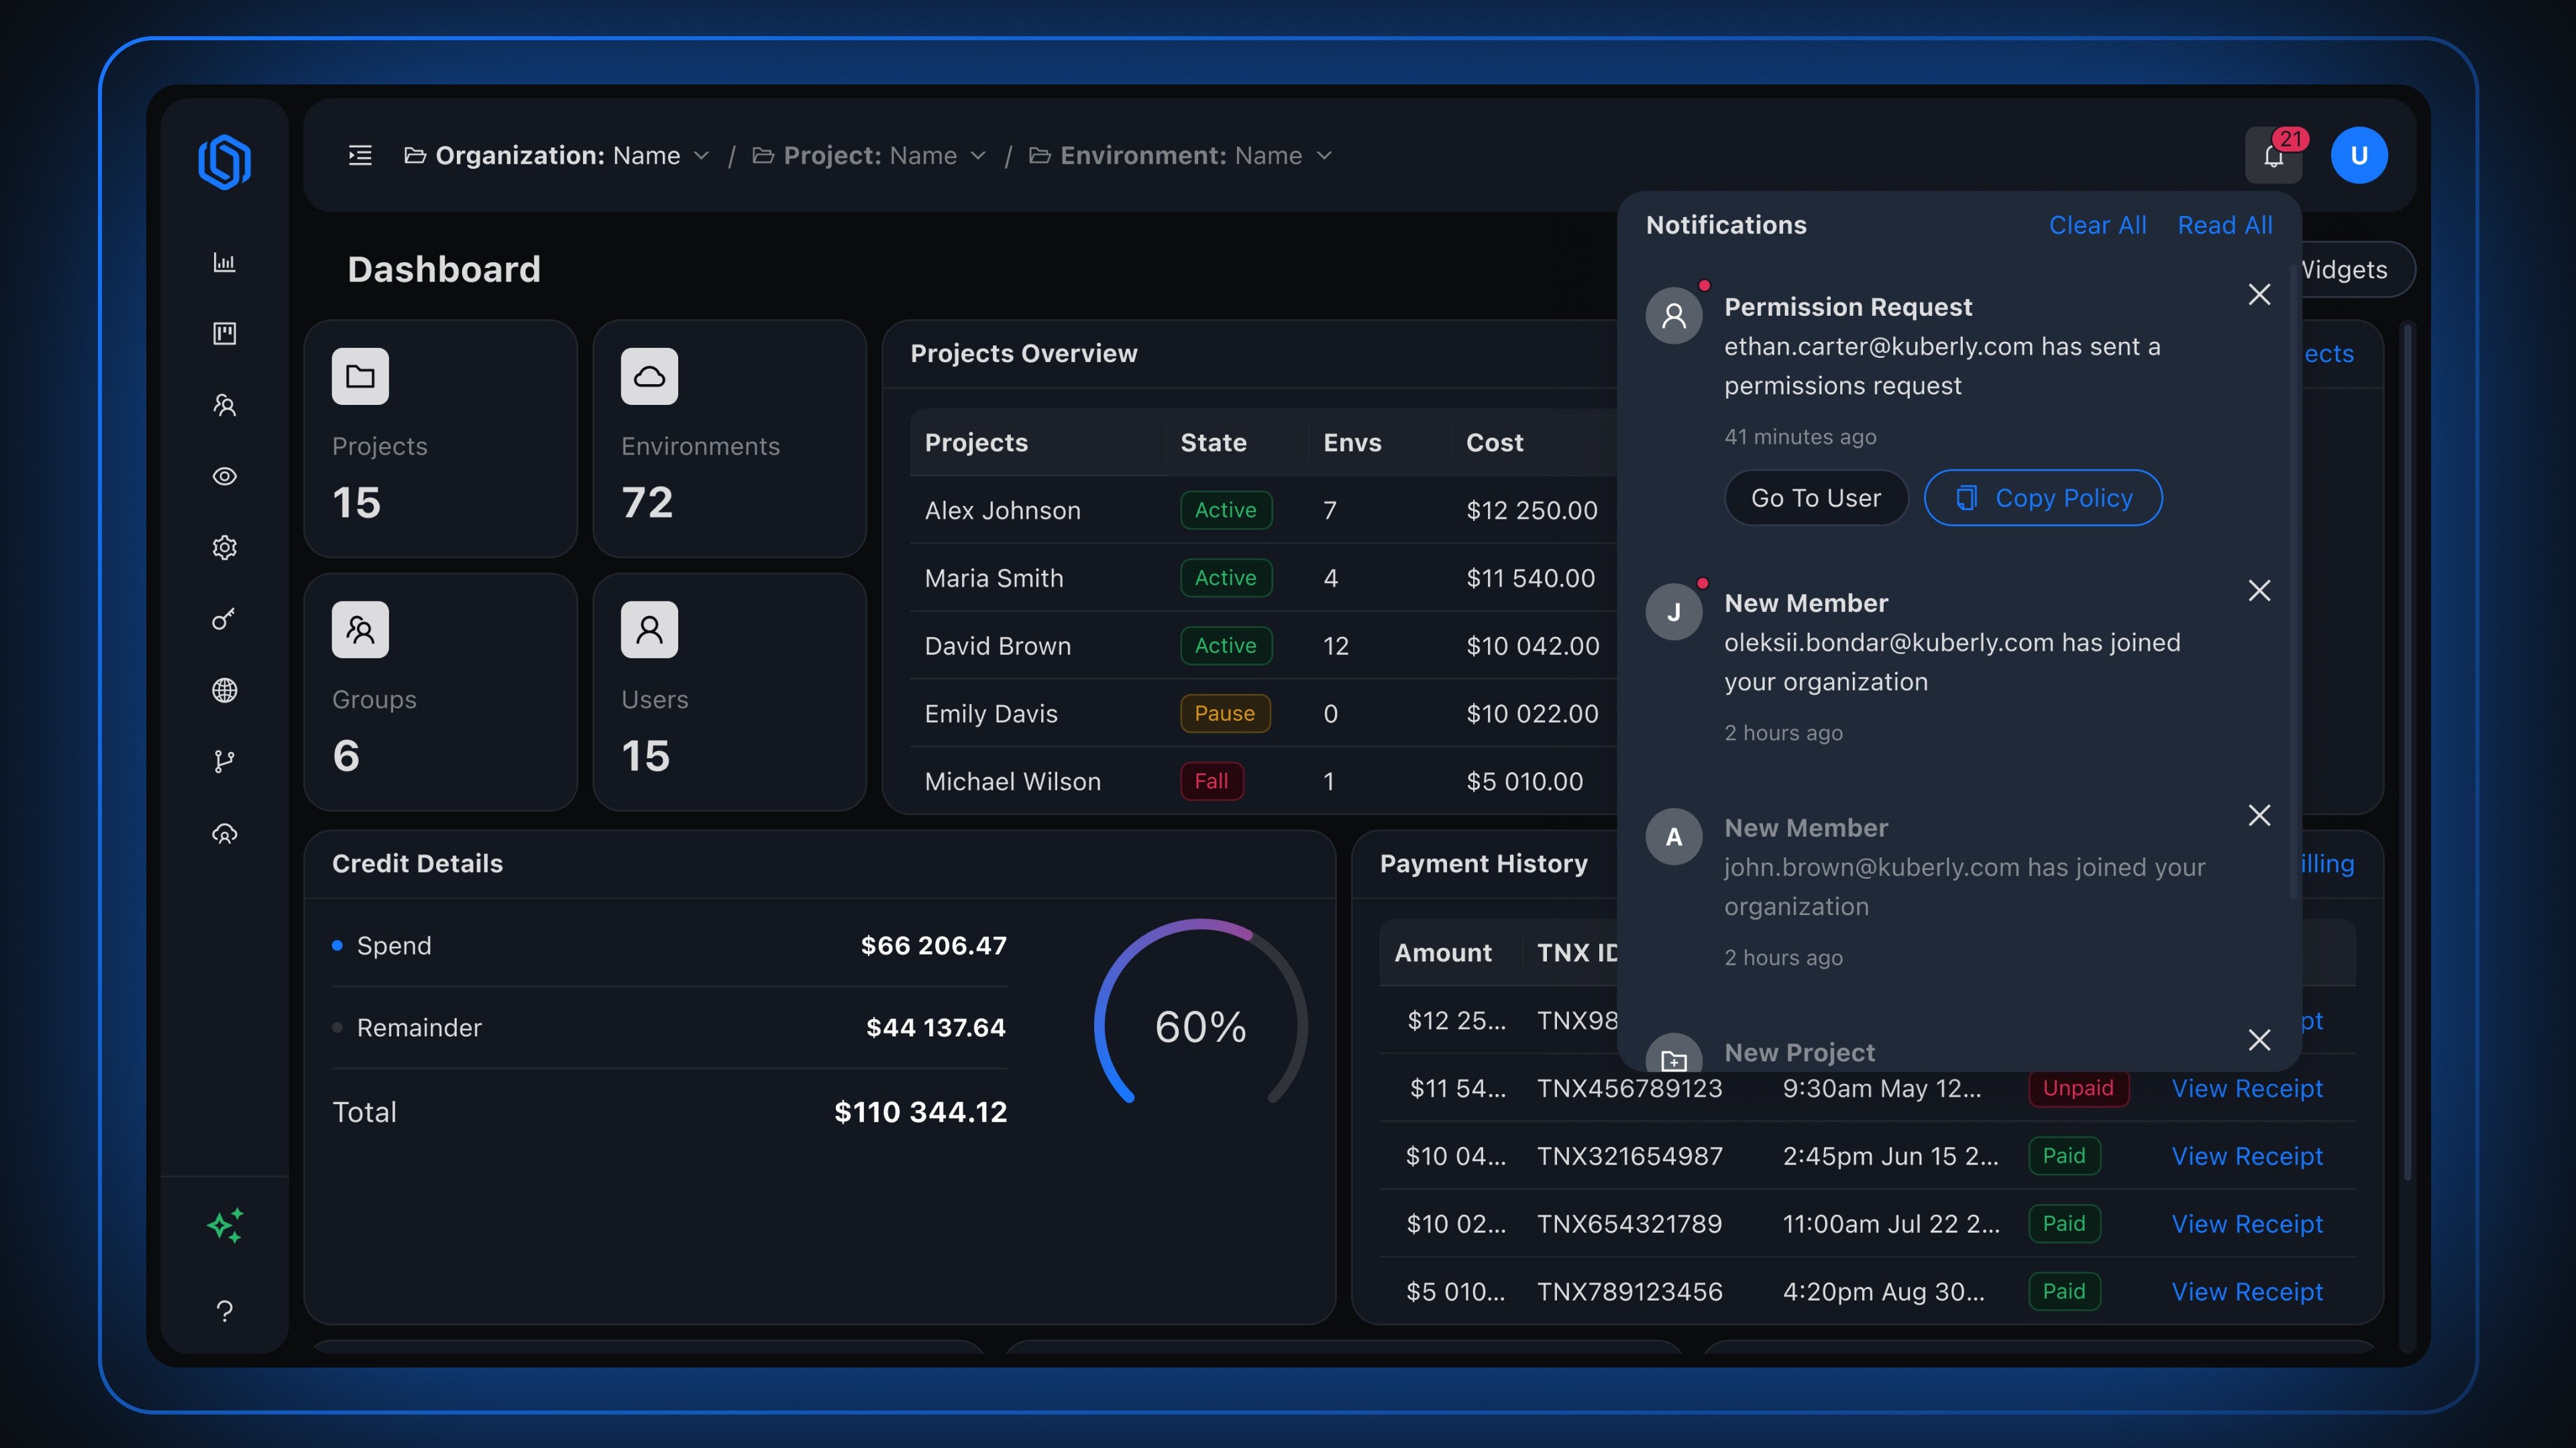Open the notifications bell icon
This screenshot has width=2576, height=1448.
[2273, 156]
